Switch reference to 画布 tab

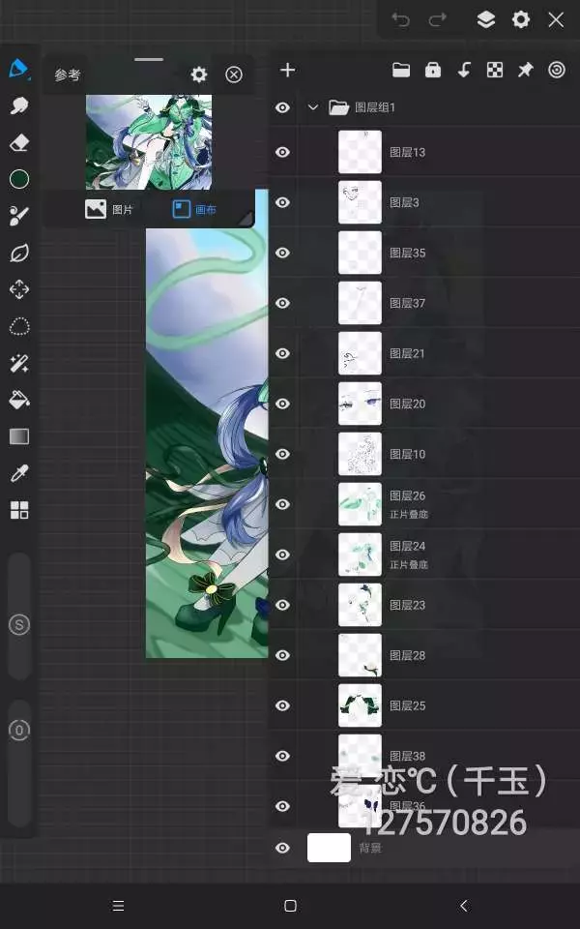tap(194, 209)
